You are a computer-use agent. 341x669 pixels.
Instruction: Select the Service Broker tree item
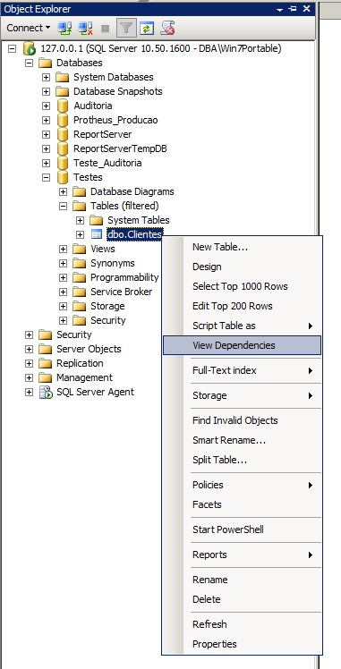121,292
